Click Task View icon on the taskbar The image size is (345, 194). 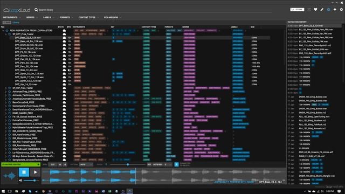[10, 191]
